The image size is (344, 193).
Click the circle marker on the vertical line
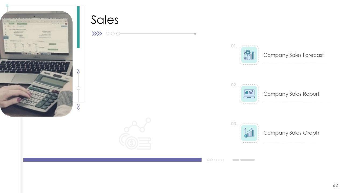pos(78,88)
